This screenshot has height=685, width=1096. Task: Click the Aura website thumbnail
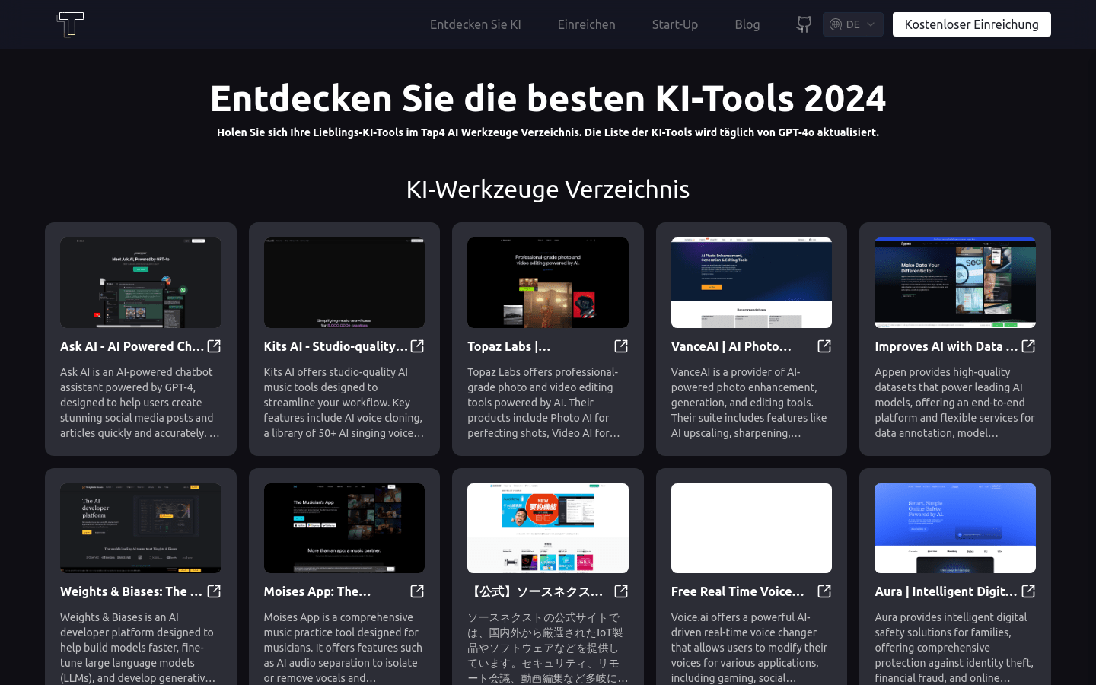tap(955, 528)
